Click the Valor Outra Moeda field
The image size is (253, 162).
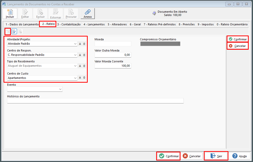[113, 55]
